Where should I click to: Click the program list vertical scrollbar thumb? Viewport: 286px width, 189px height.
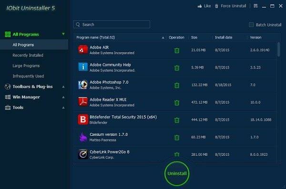click(278, 49)
